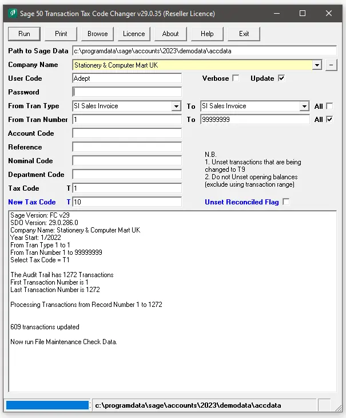
Task: Click the Password field
Action: click(127, 92)
